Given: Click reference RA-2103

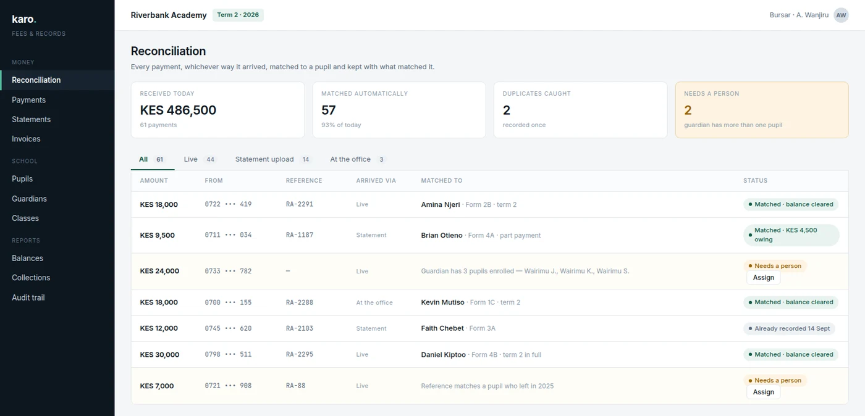Looking at the screenshot, I should click(x=300, y=328).
